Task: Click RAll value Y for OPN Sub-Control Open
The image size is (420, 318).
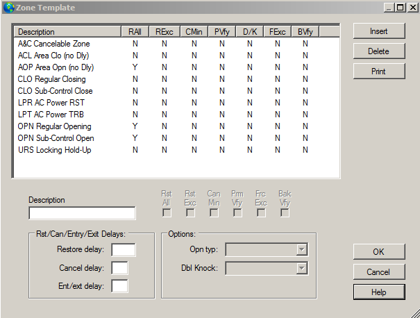Action: [x=135, y=138]
